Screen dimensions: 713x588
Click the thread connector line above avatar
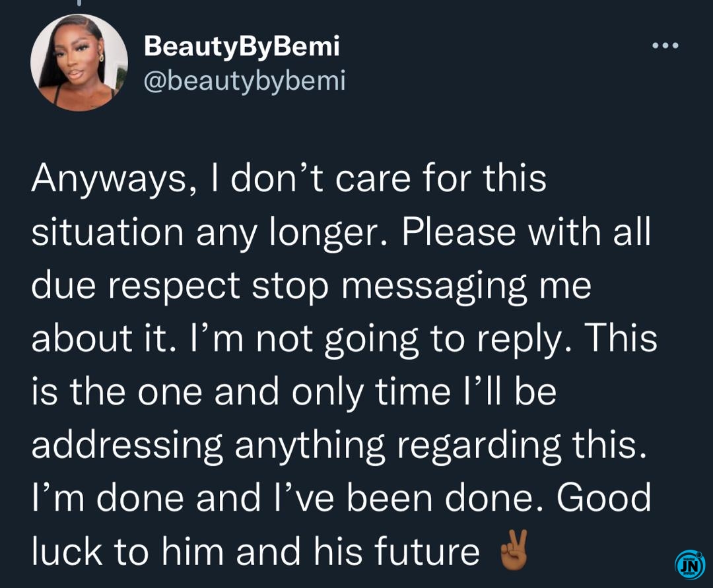point(79,3)
